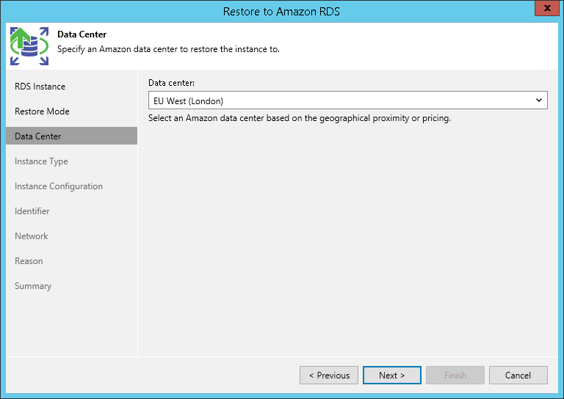
Task: Click the 'Data center:' label
Action: click(171, 83)
